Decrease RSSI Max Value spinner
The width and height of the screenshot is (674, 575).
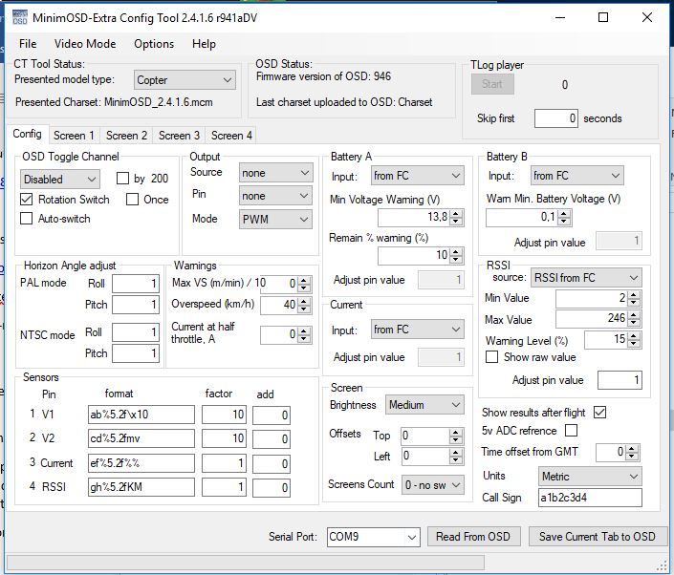(x=634, y=323)
